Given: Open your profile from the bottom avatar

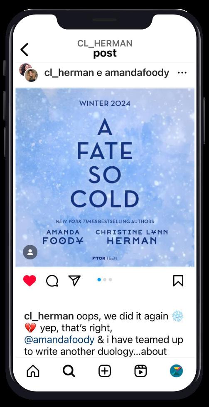Looking at the screenshot, I should coord(176,371).
